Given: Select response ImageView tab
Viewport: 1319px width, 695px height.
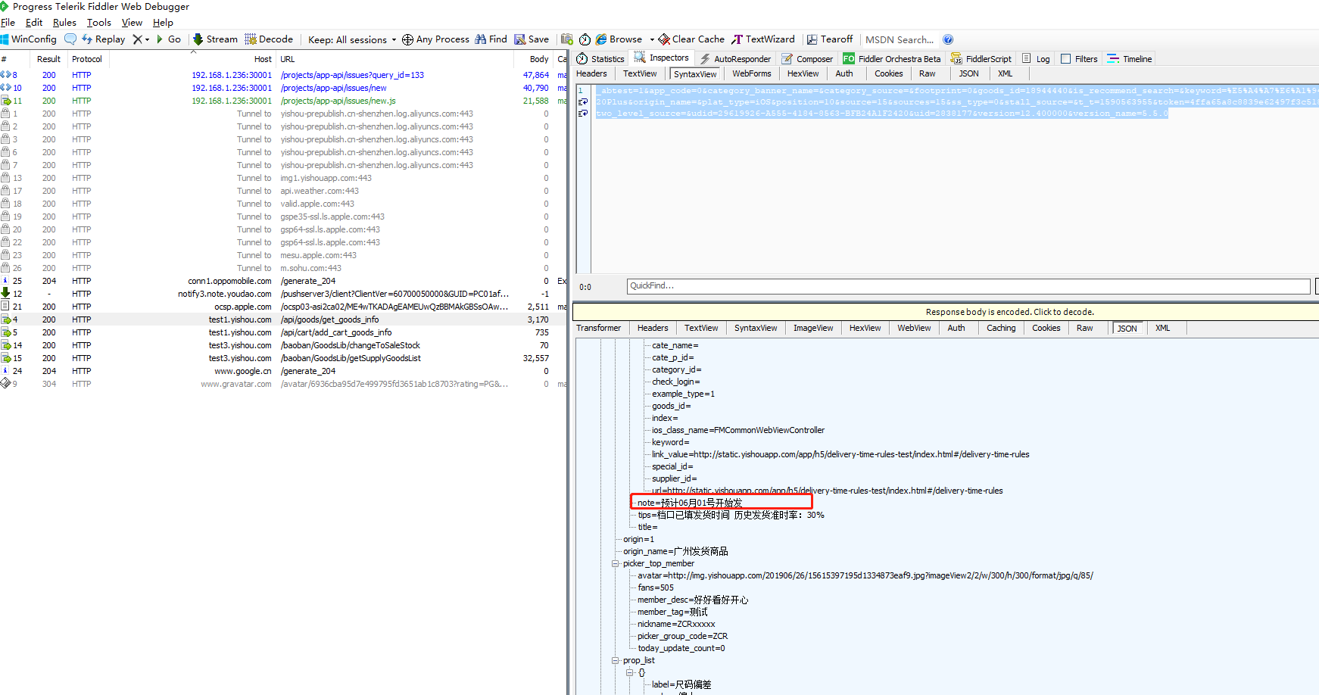Looking at the screenshot, I should tap(812, 328).
